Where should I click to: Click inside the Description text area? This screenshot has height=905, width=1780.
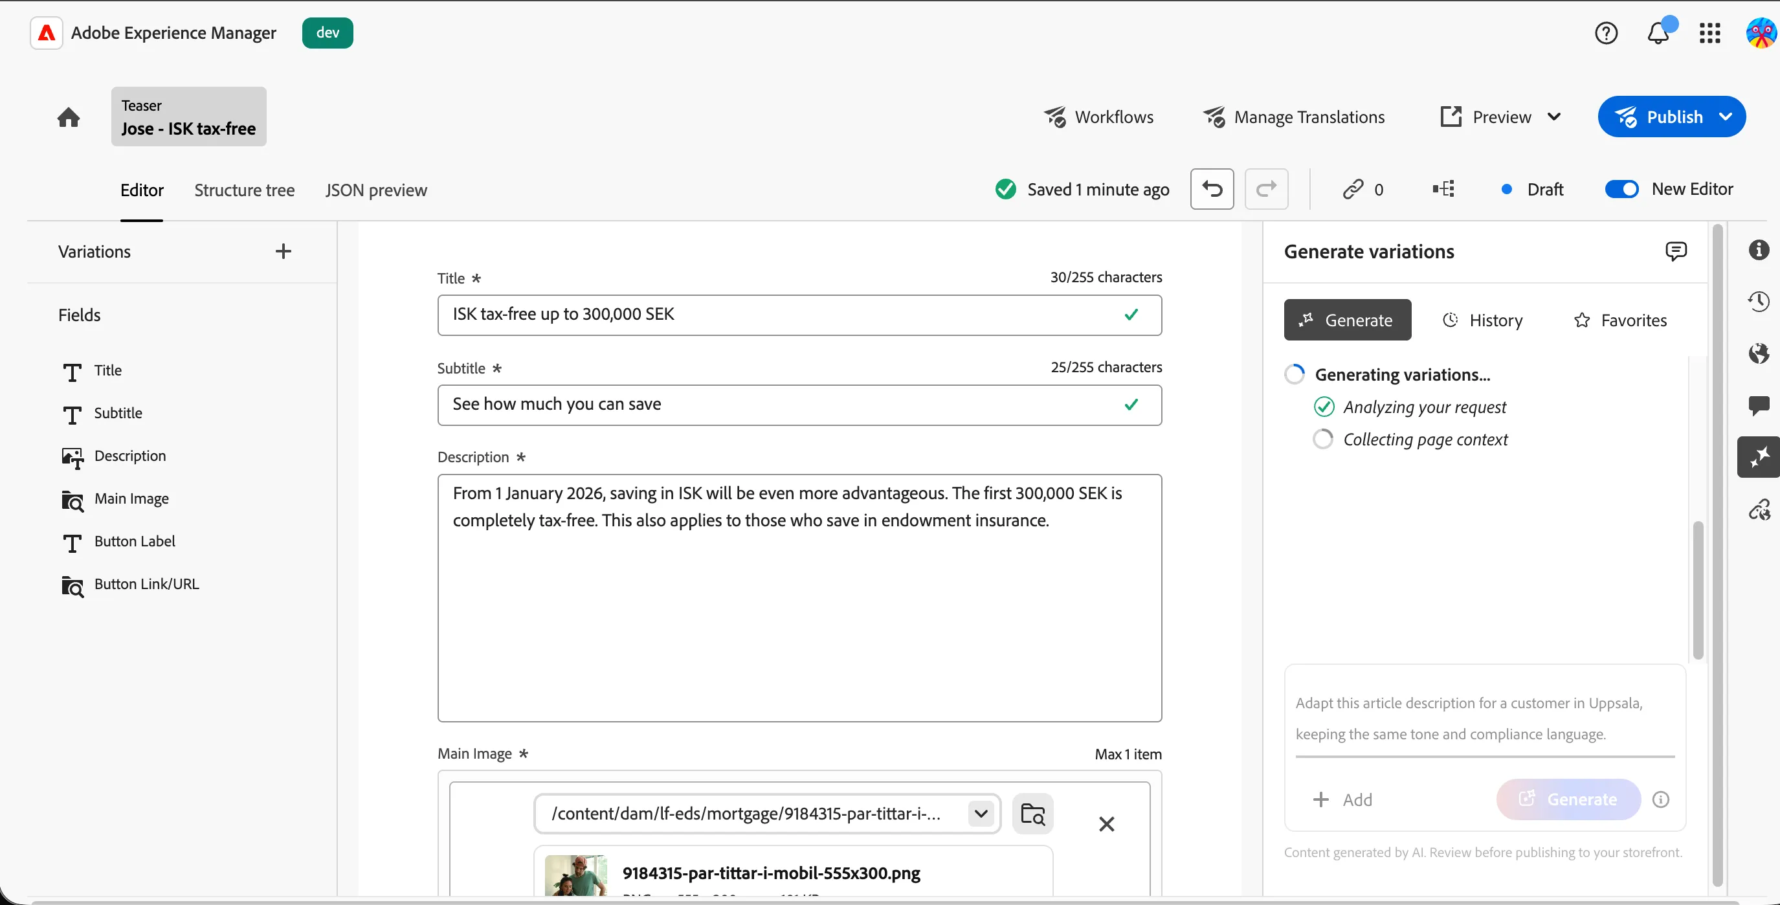[799, 598]
